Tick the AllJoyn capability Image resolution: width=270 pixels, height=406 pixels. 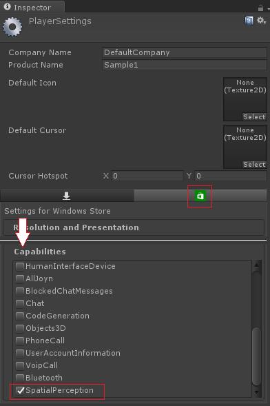(20, 278)
